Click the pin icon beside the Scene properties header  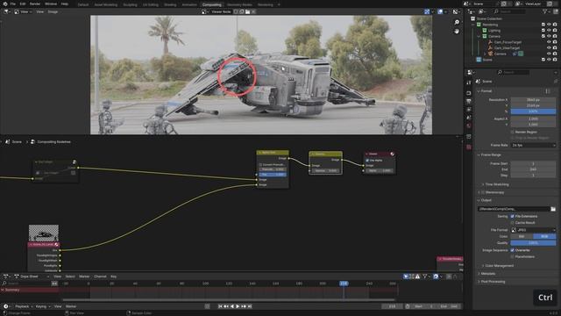click(x=556, y=82)
